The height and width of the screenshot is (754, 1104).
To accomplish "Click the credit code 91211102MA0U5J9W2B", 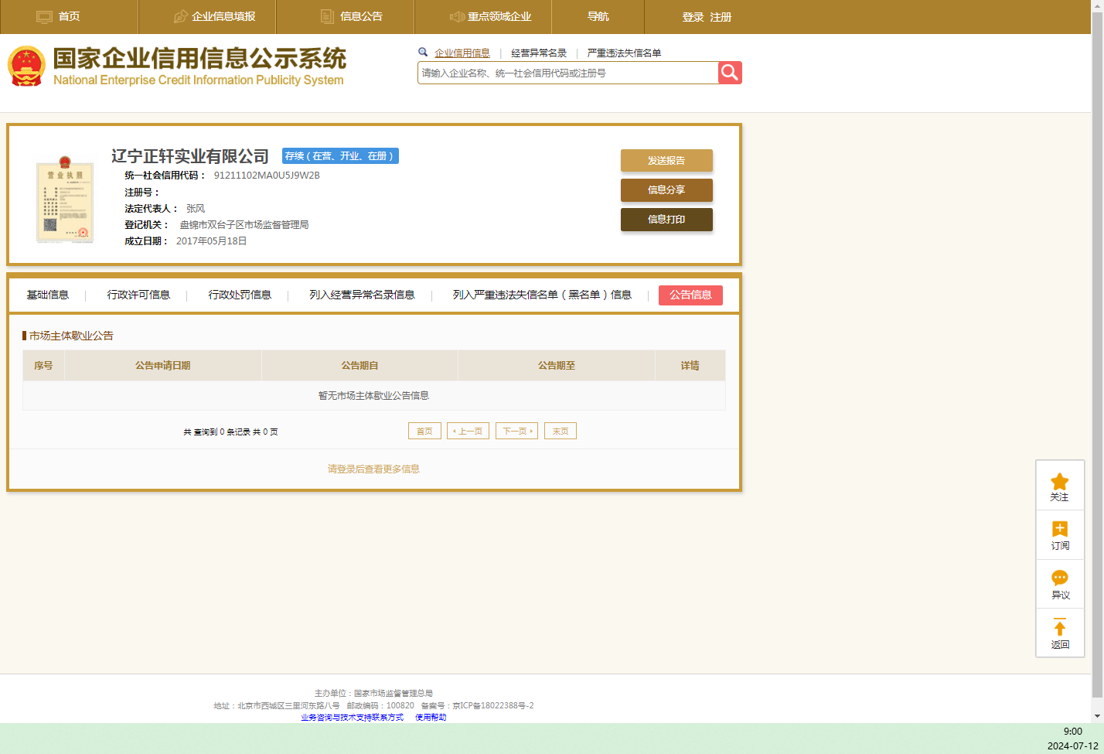I will click(x=267, y=176).
